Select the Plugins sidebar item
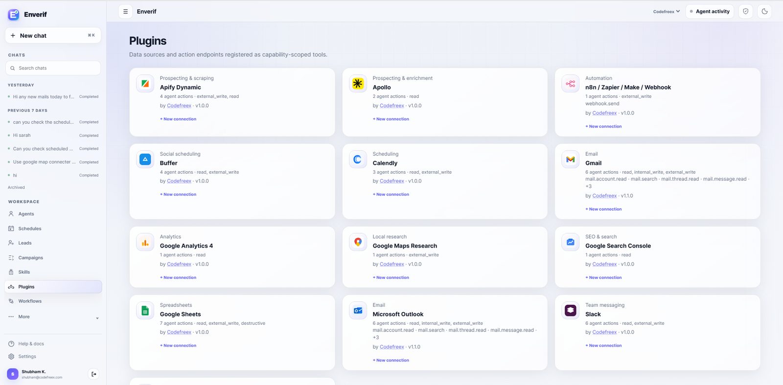Image resolution: width=783 pixels, height=385 pixels. 53,287
